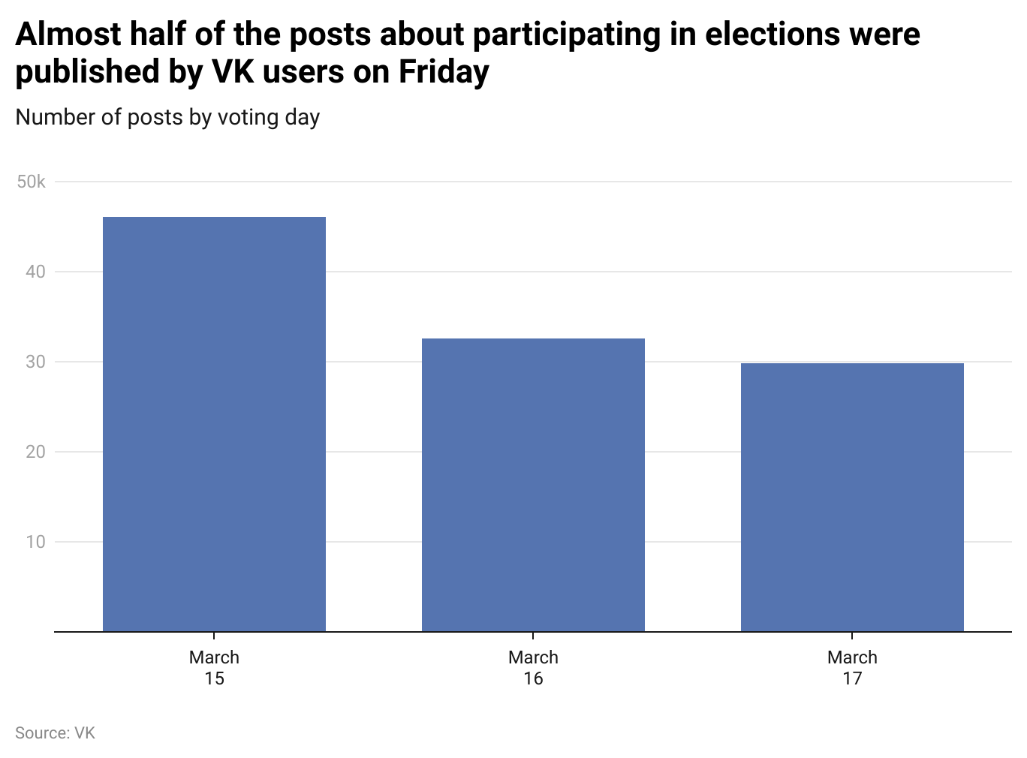
Task: Click the 40 y-axis label
Action: pos(35,272)
